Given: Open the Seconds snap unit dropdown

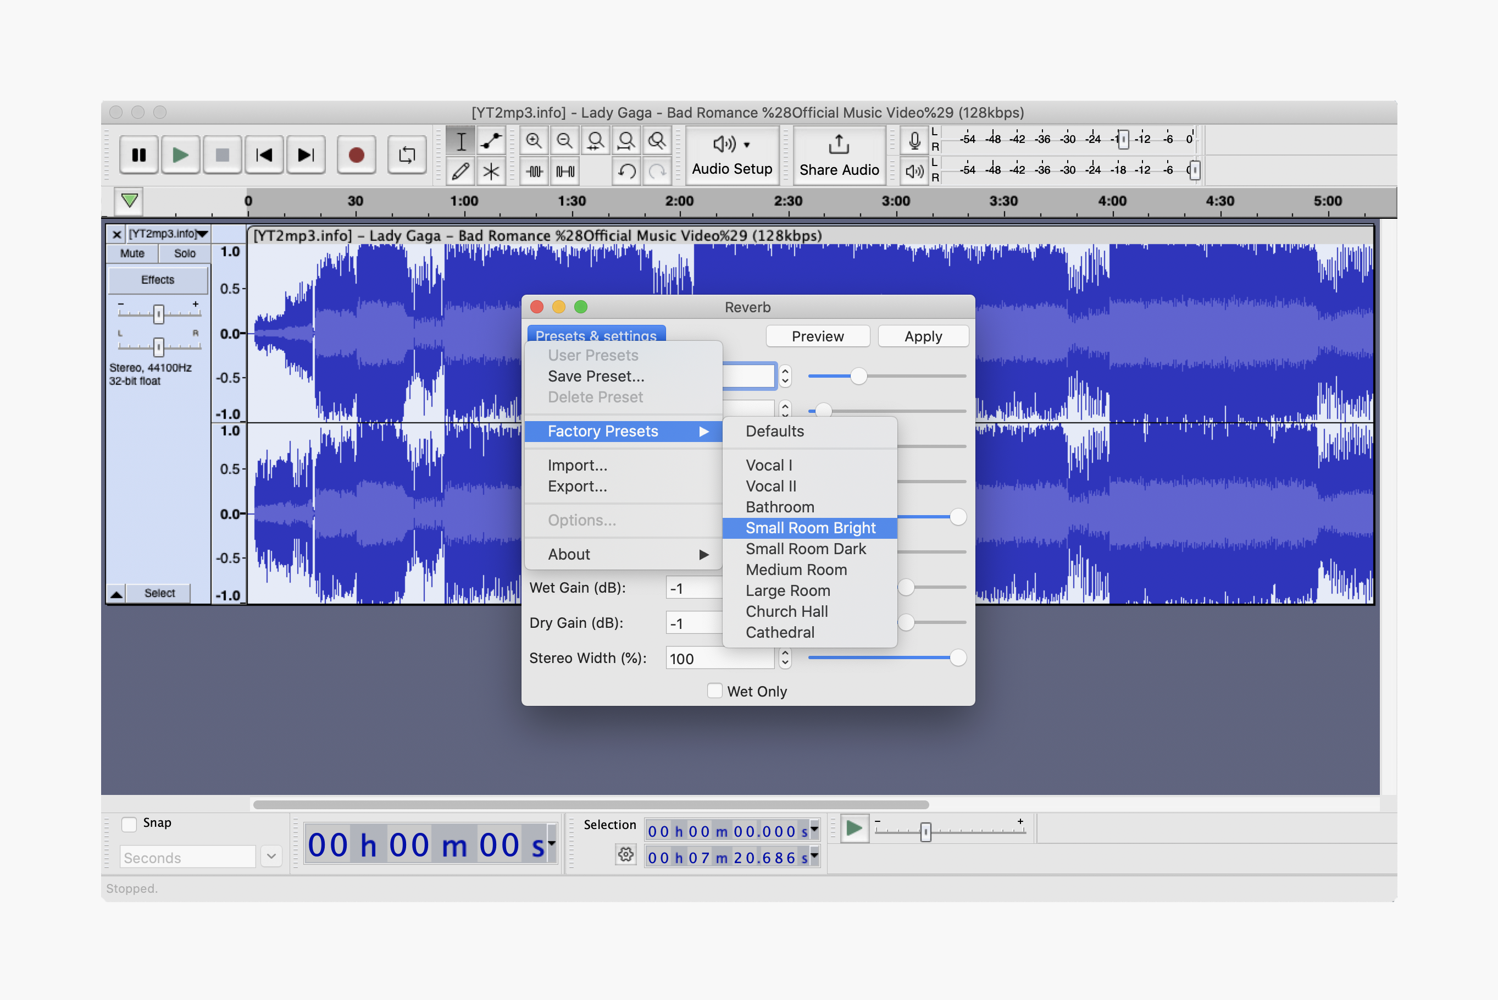Looking at the screenshot, I should pos(271,857).
